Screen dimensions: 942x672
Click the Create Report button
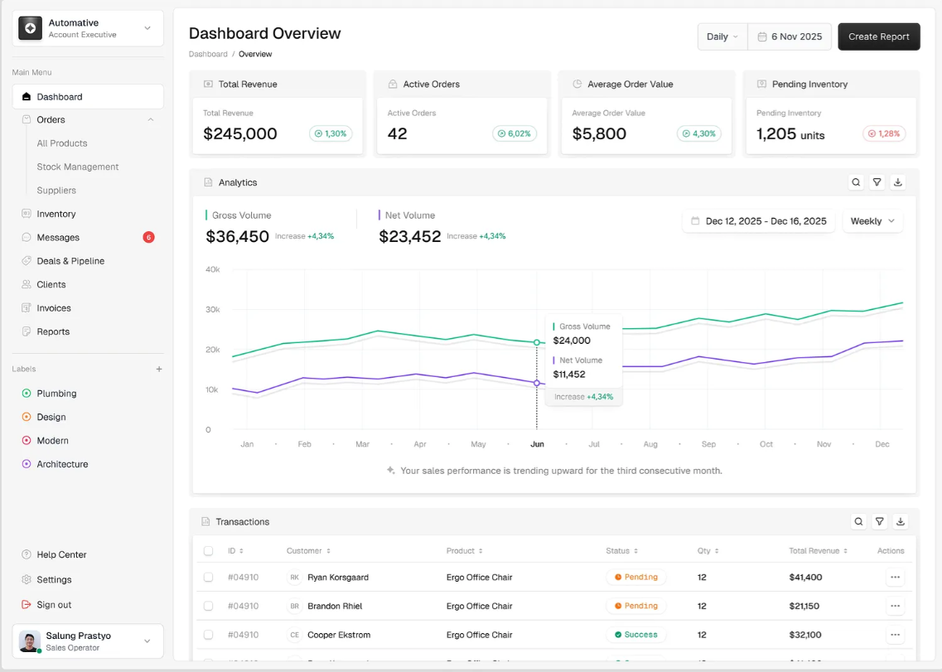(879, 36)
